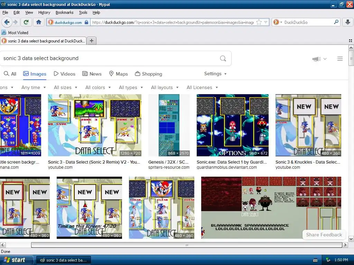The width and height of the screenshot is (354, 265).
Task: Click the Most Visited bookmark folder
Action: pyautogui.click(x=15, y=33)
